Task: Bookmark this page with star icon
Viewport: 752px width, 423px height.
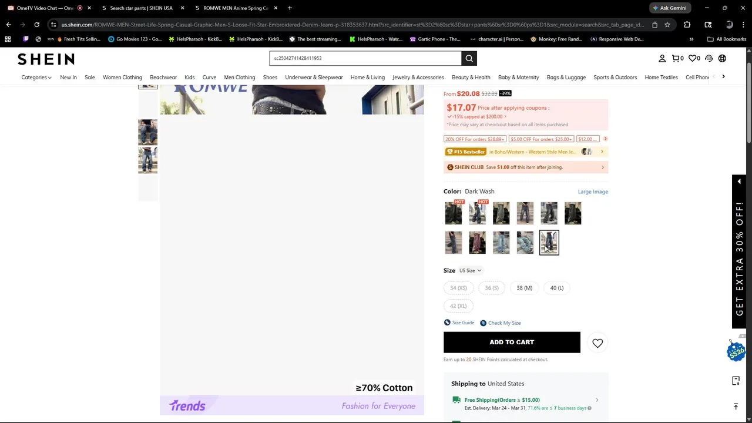Action: [667, 25]
